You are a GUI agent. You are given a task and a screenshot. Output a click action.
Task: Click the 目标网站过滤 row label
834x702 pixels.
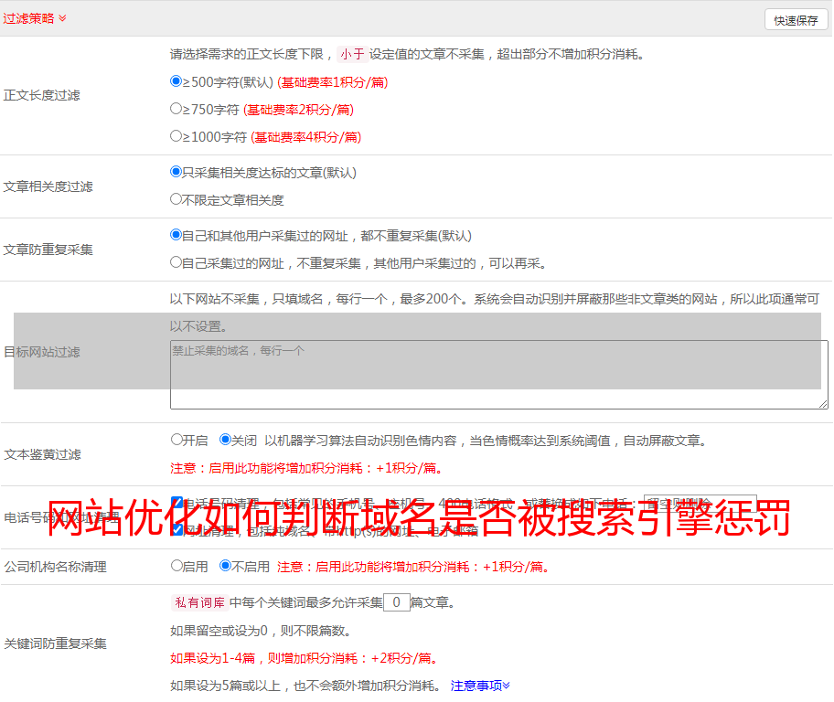point(41,352)
